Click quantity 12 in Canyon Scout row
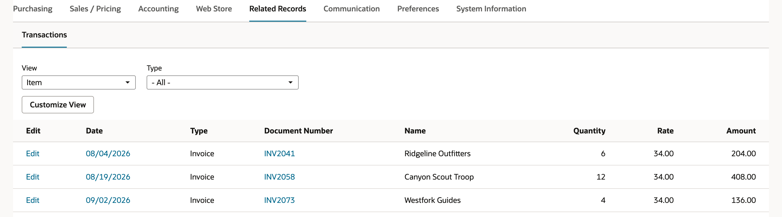The width and height of the screenshot is (782, 217). (x=601, y=177)
